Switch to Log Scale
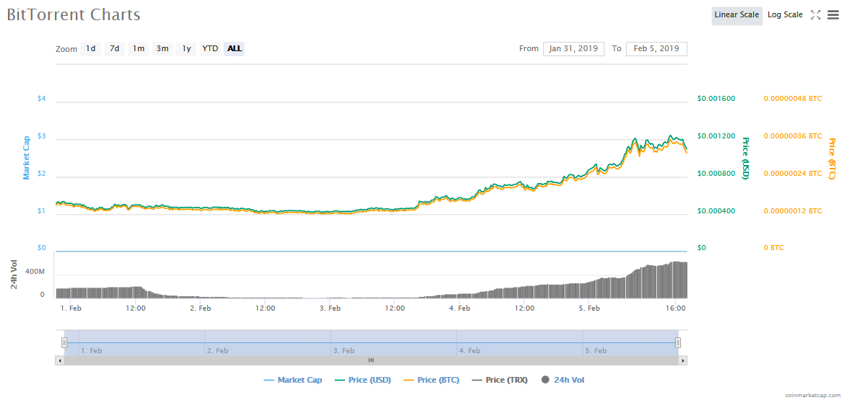Screen dimensions: 847x400 [x=784, y=15]
